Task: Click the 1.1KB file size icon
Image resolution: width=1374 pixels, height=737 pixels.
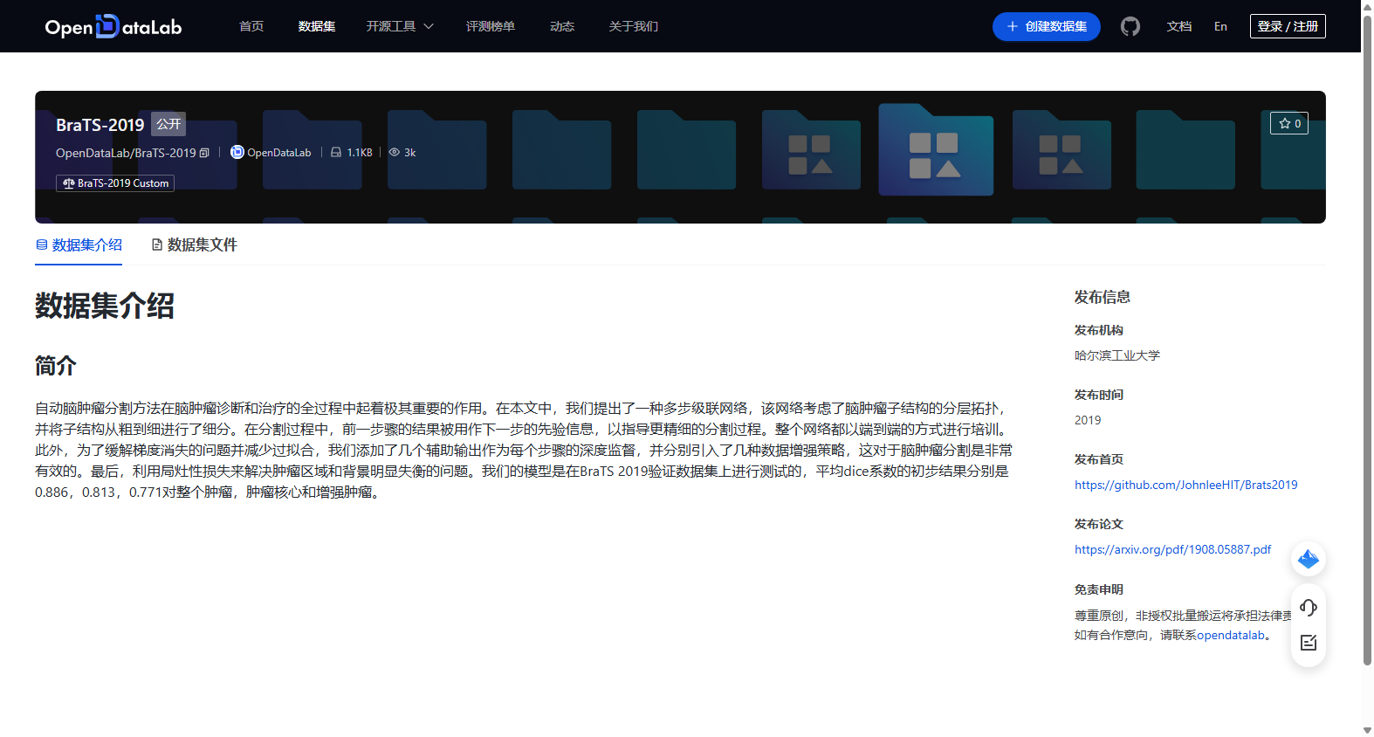Action: pos(336,152)
